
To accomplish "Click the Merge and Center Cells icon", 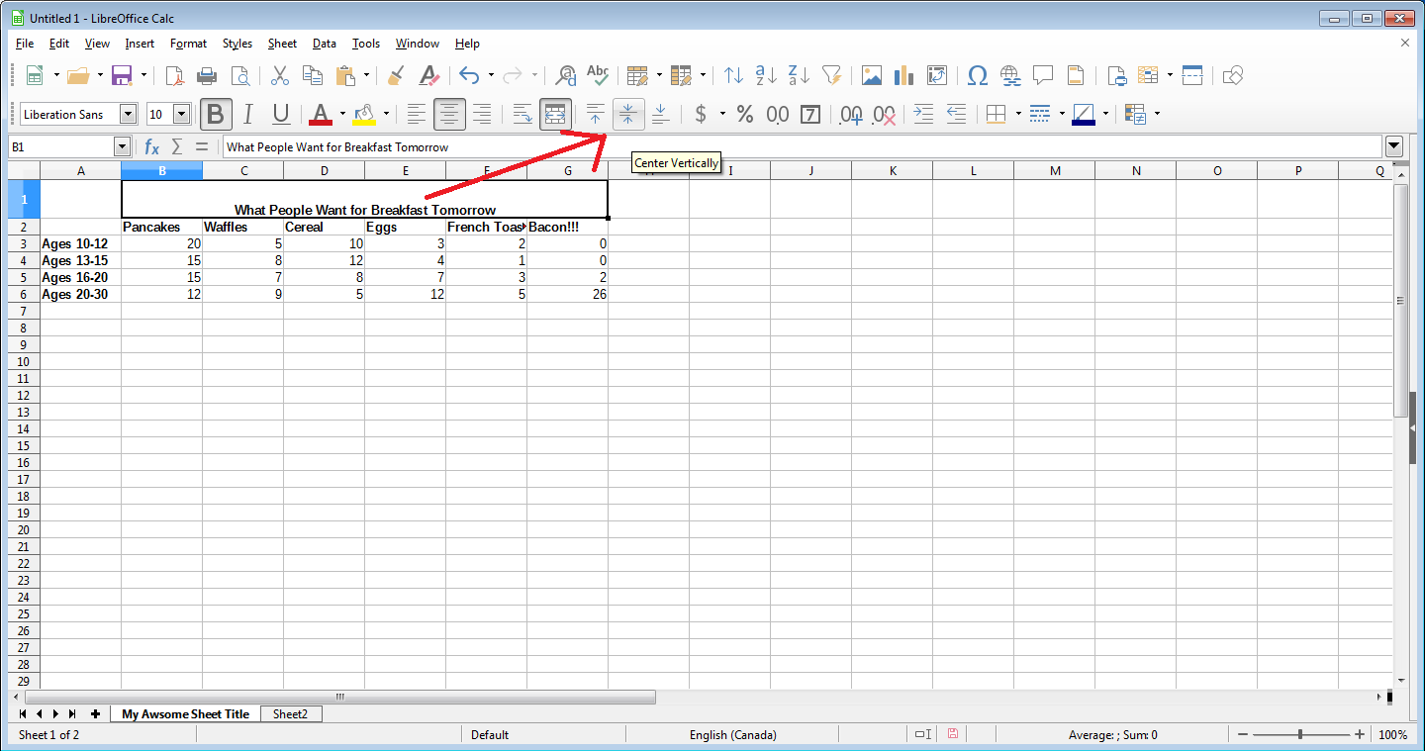I will click(555, 115).
